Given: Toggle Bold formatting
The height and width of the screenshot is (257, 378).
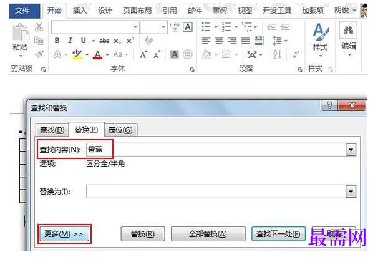Looking at the screenshot, I should [x=57, y=41].
